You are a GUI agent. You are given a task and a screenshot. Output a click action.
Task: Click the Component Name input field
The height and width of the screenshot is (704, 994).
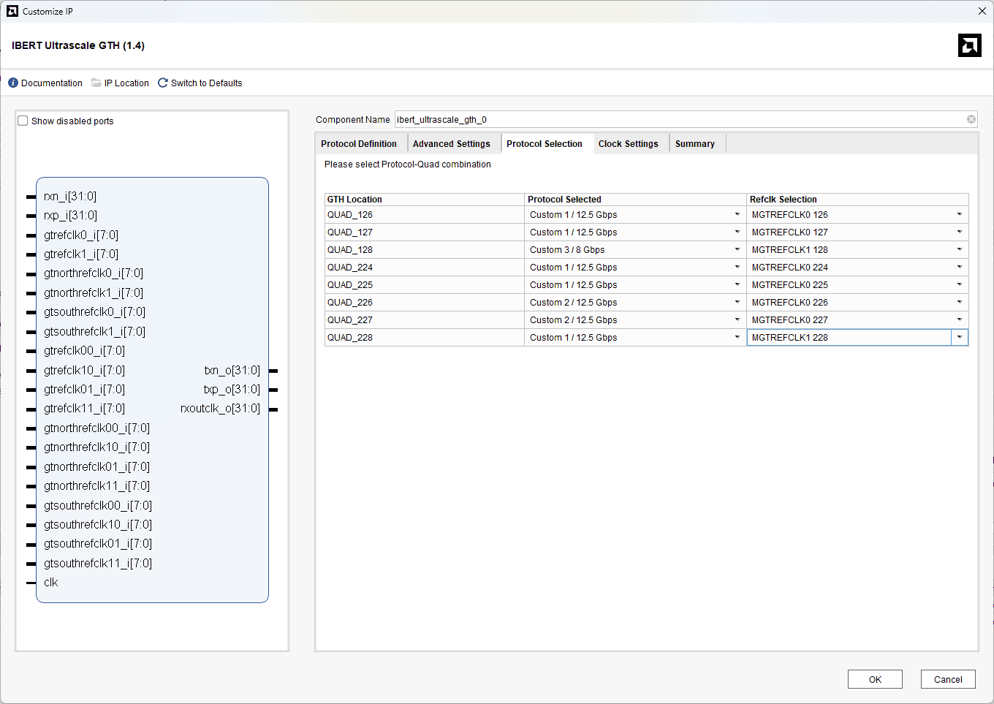click(x=680, y=120)
